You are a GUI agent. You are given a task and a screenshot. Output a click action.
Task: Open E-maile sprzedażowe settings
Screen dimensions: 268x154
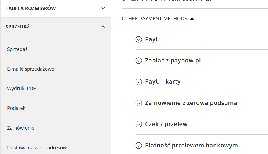click(x=30, y=69)
